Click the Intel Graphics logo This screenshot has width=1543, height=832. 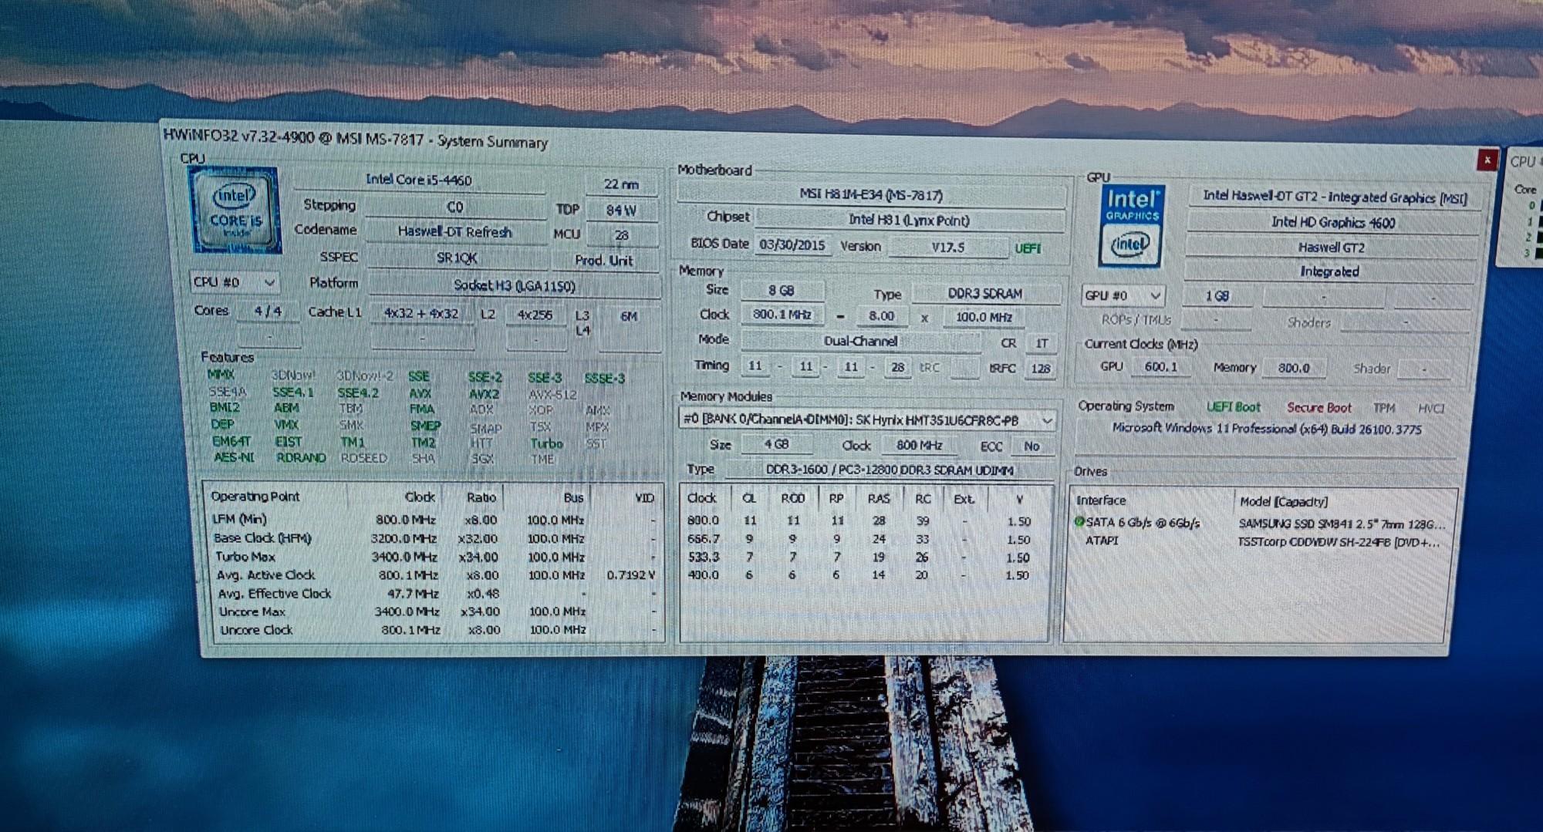point(1131,226)
